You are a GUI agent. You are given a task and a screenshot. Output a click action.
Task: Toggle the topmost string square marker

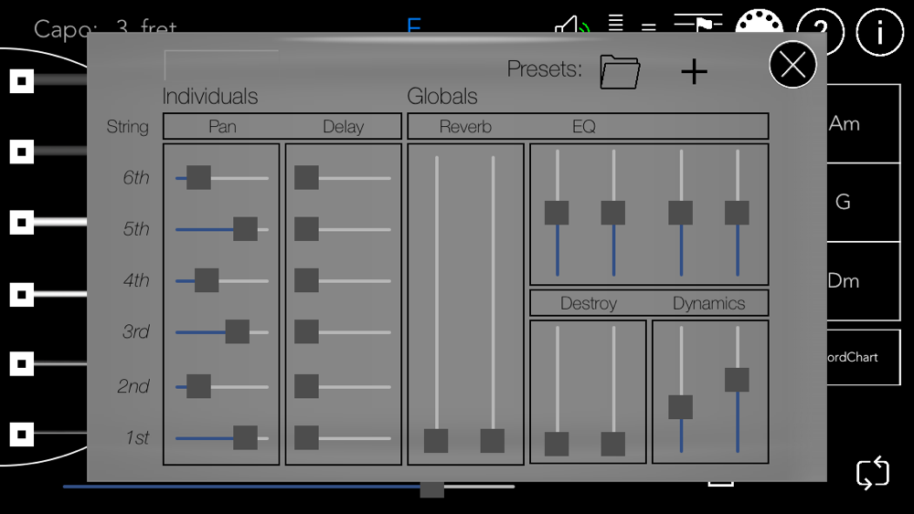tap(22, 81)
